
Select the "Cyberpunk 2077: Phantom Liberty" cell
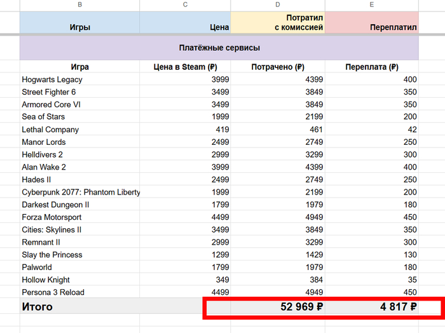tap(81, 192)
